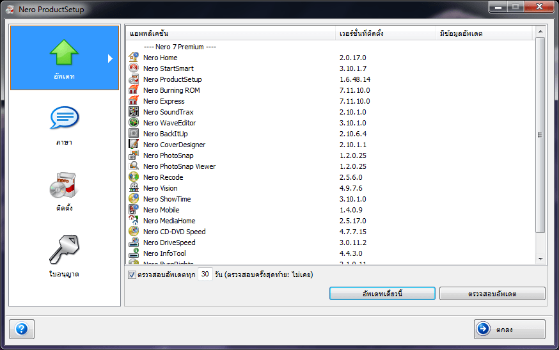Viewport: 559px width, 350px height.
Task: Select the Nero ShowTime row text
Action: 167,199
